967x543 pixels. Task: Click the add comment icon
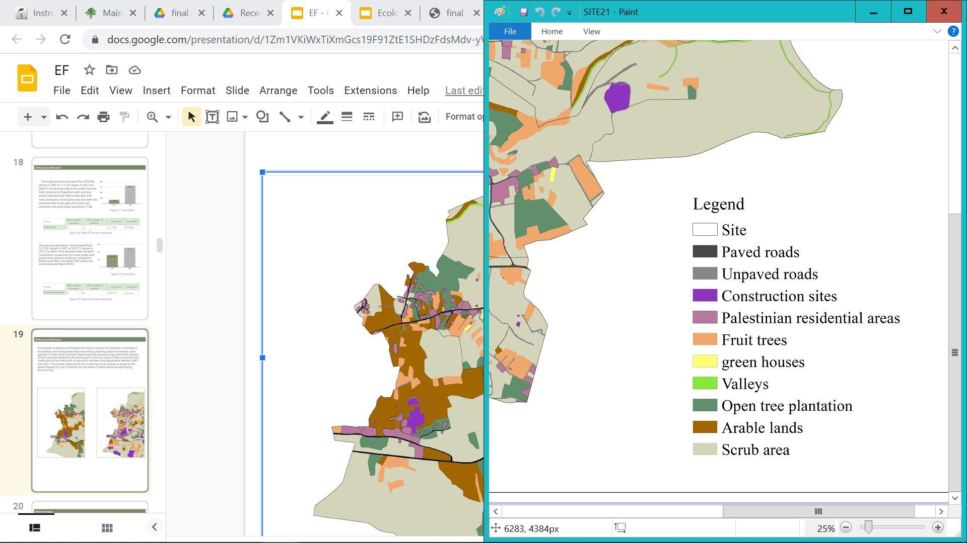point(397,117)
